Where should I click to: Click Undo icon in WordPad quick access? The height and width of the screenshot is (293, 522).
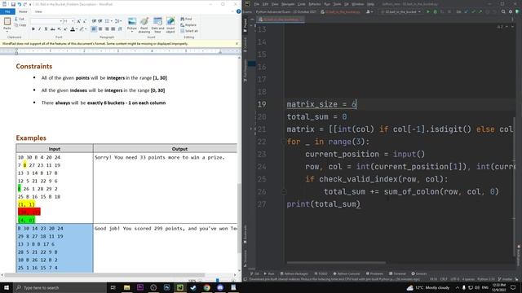click(20, 4)
